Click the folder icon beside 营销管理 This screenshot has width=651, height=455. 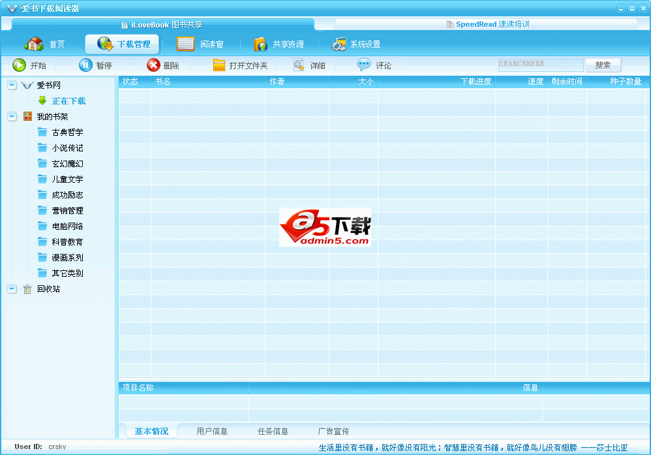tap(42, 210)
